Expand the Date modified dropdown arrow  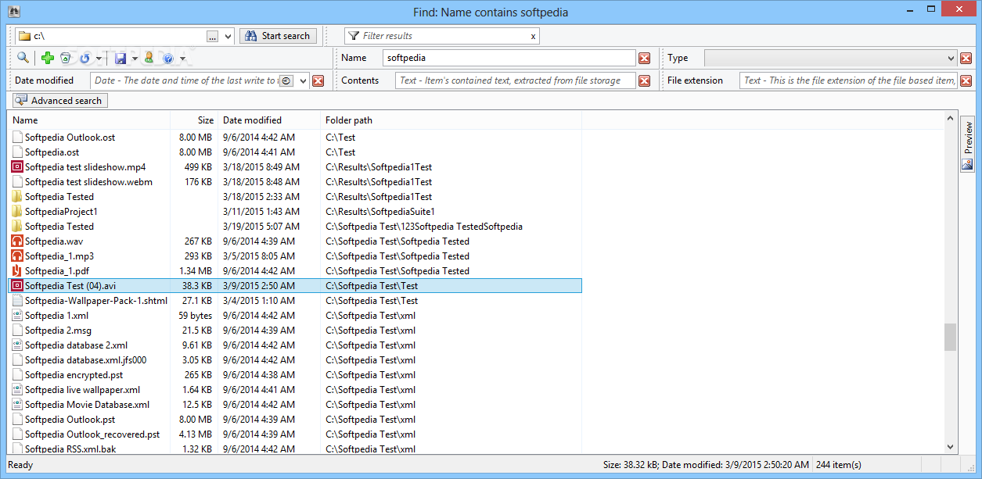click(304, 80)
